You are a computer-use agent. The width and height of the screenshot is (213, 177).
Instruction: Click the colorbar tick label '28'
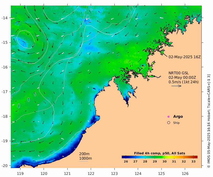coord(145,161)
